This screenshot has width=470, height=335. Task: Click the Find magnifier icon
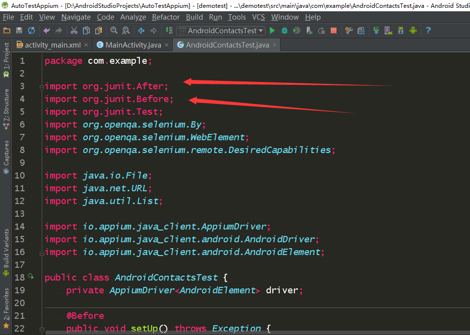tap(114, 30)
